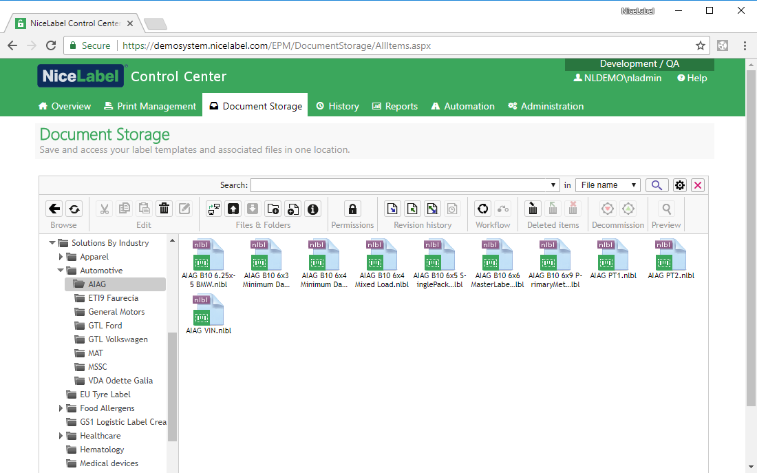
Task: Open the Reports tab
Action: [395, 106]
